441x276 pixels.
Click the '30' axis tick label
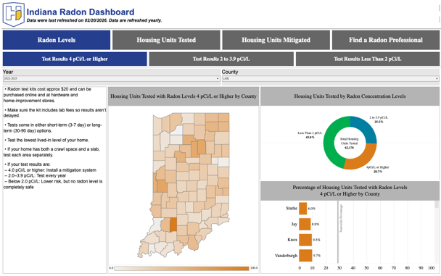339,268
